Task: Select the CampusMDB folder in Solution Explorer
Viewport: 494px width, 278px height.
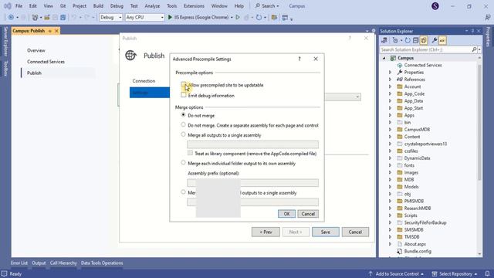Action: pyautogui.click(x=417, y=130)
